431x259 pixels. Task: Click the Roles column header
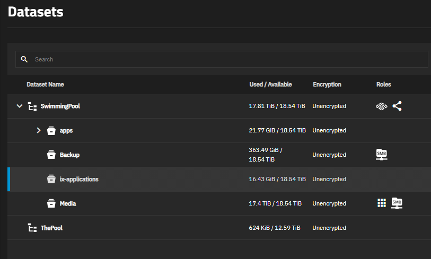(x=383, y=85)
